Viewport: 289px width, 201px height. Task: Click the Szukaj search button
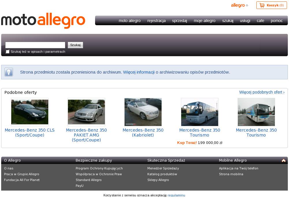(x=75, y=45)
